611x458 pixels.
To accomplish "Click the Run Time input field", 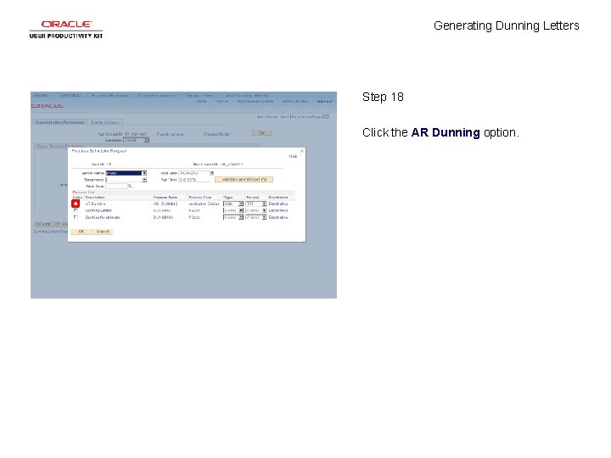I will 193,180.
